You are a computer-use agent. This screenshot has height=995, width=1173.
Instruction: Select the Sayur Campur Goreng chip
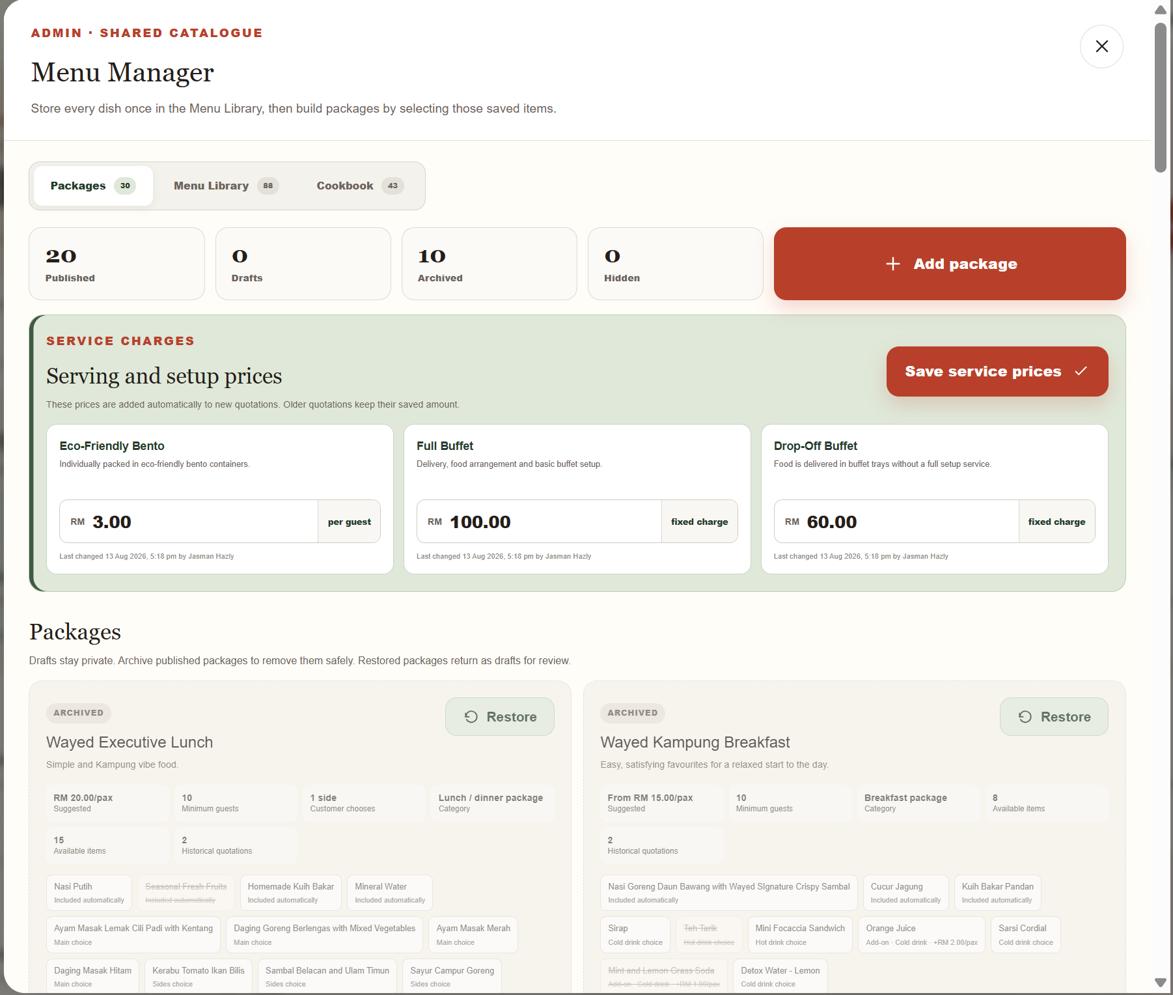point(452,976)
